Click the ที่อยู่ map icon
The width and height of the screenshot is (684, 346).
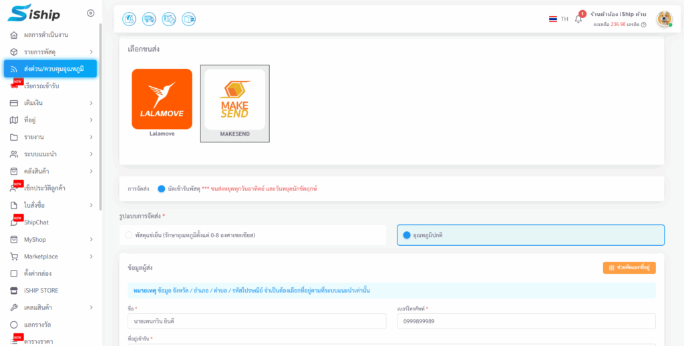14,120
